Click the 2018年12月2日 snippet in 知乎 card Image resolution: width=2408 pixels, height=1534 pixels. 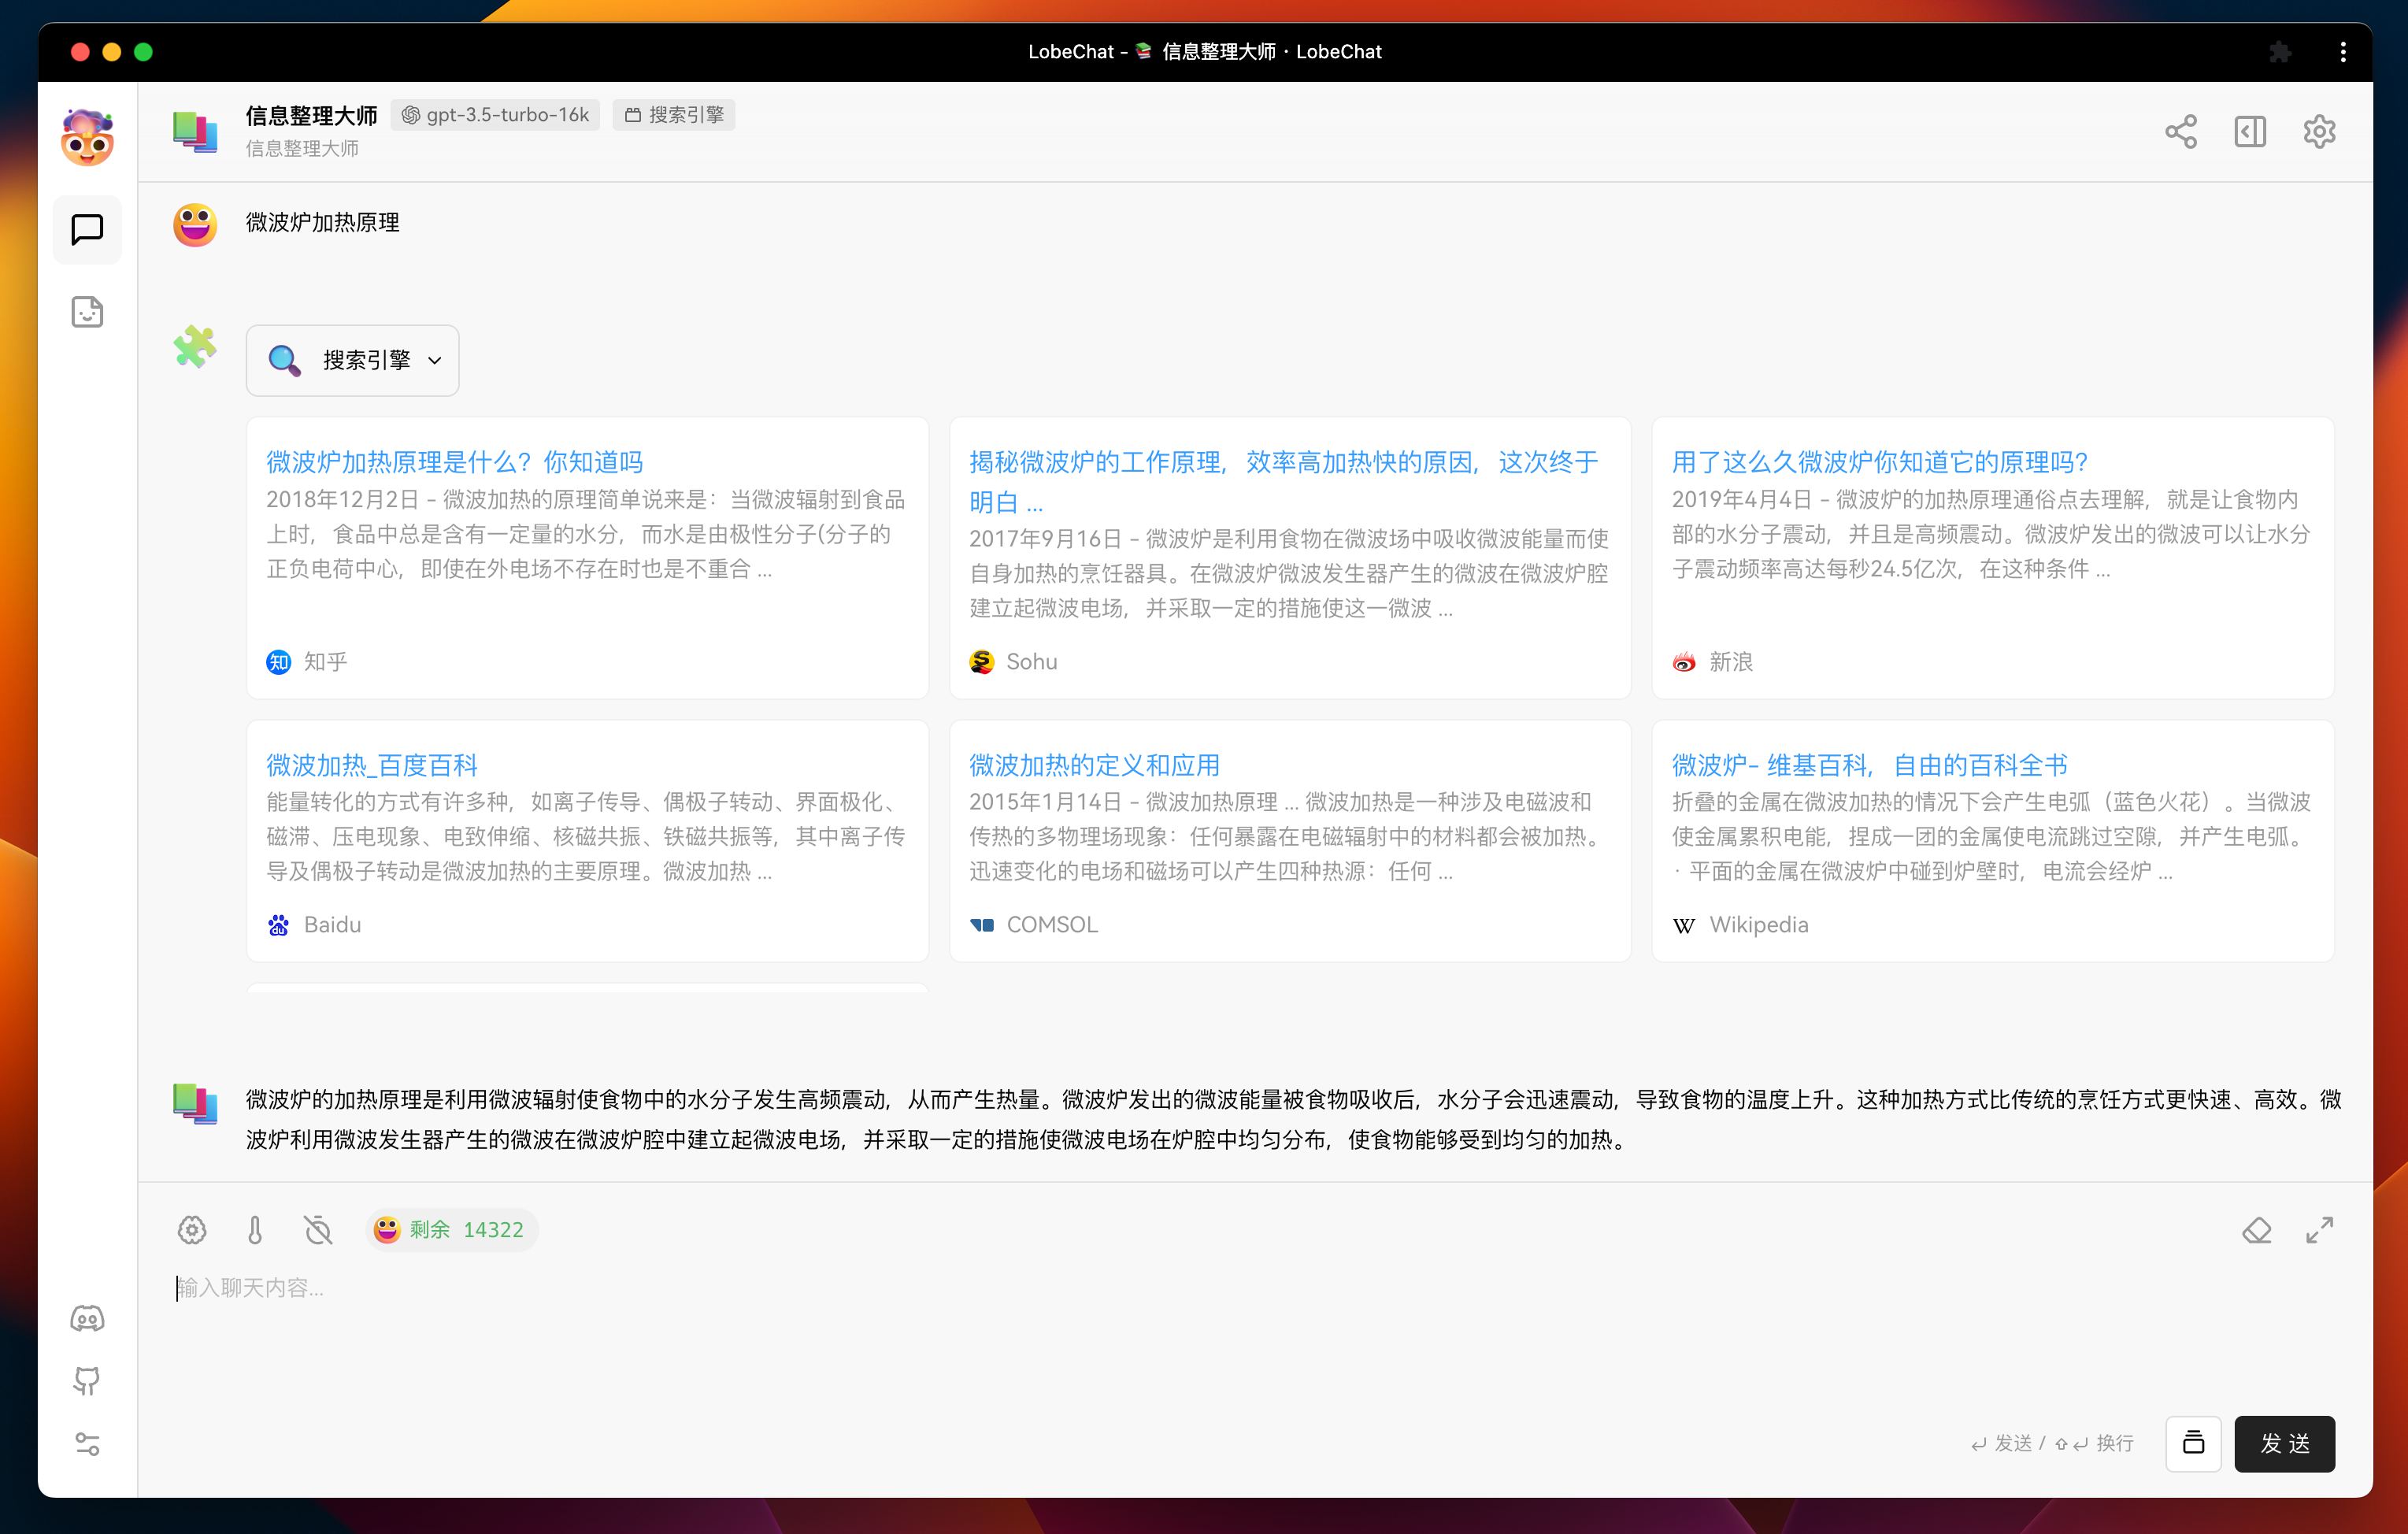coord(587,534)
